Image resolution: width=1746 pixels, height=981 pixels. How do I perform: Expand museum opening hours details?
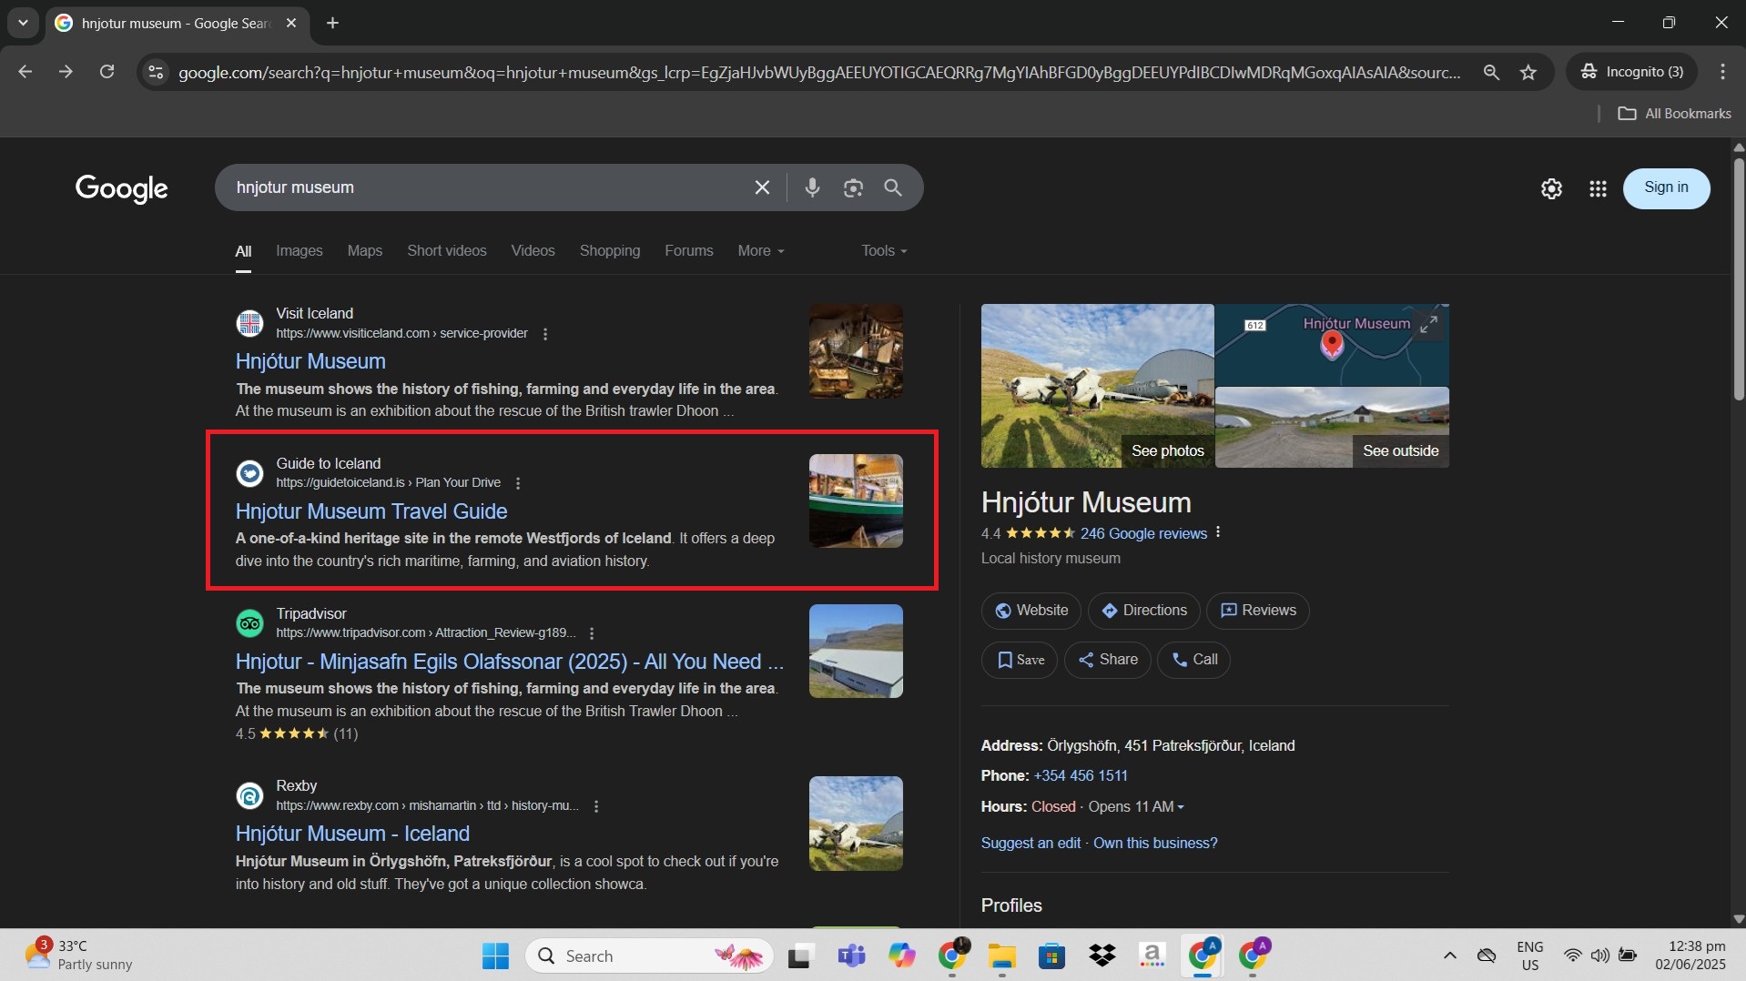click(1181, 807)
